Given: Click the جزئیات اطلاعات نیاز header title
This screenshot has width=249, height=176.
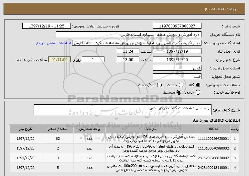Looking at the screenshot, I should 220,9.
